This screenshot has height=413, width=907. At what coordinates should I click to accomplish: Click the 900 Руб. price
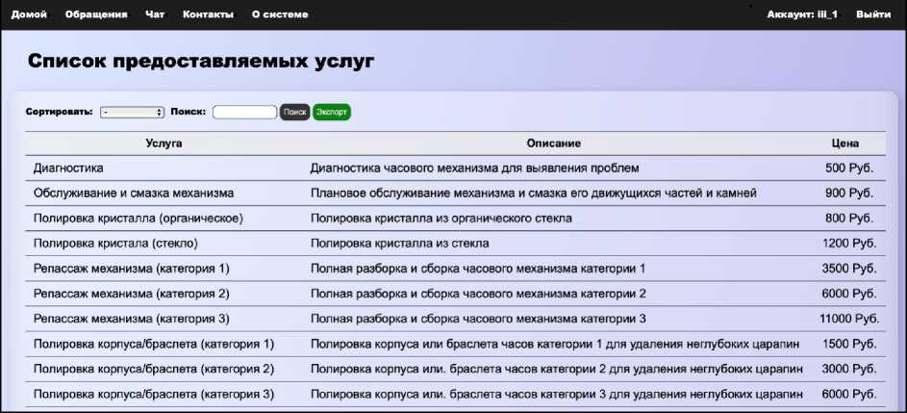(849, 193)
